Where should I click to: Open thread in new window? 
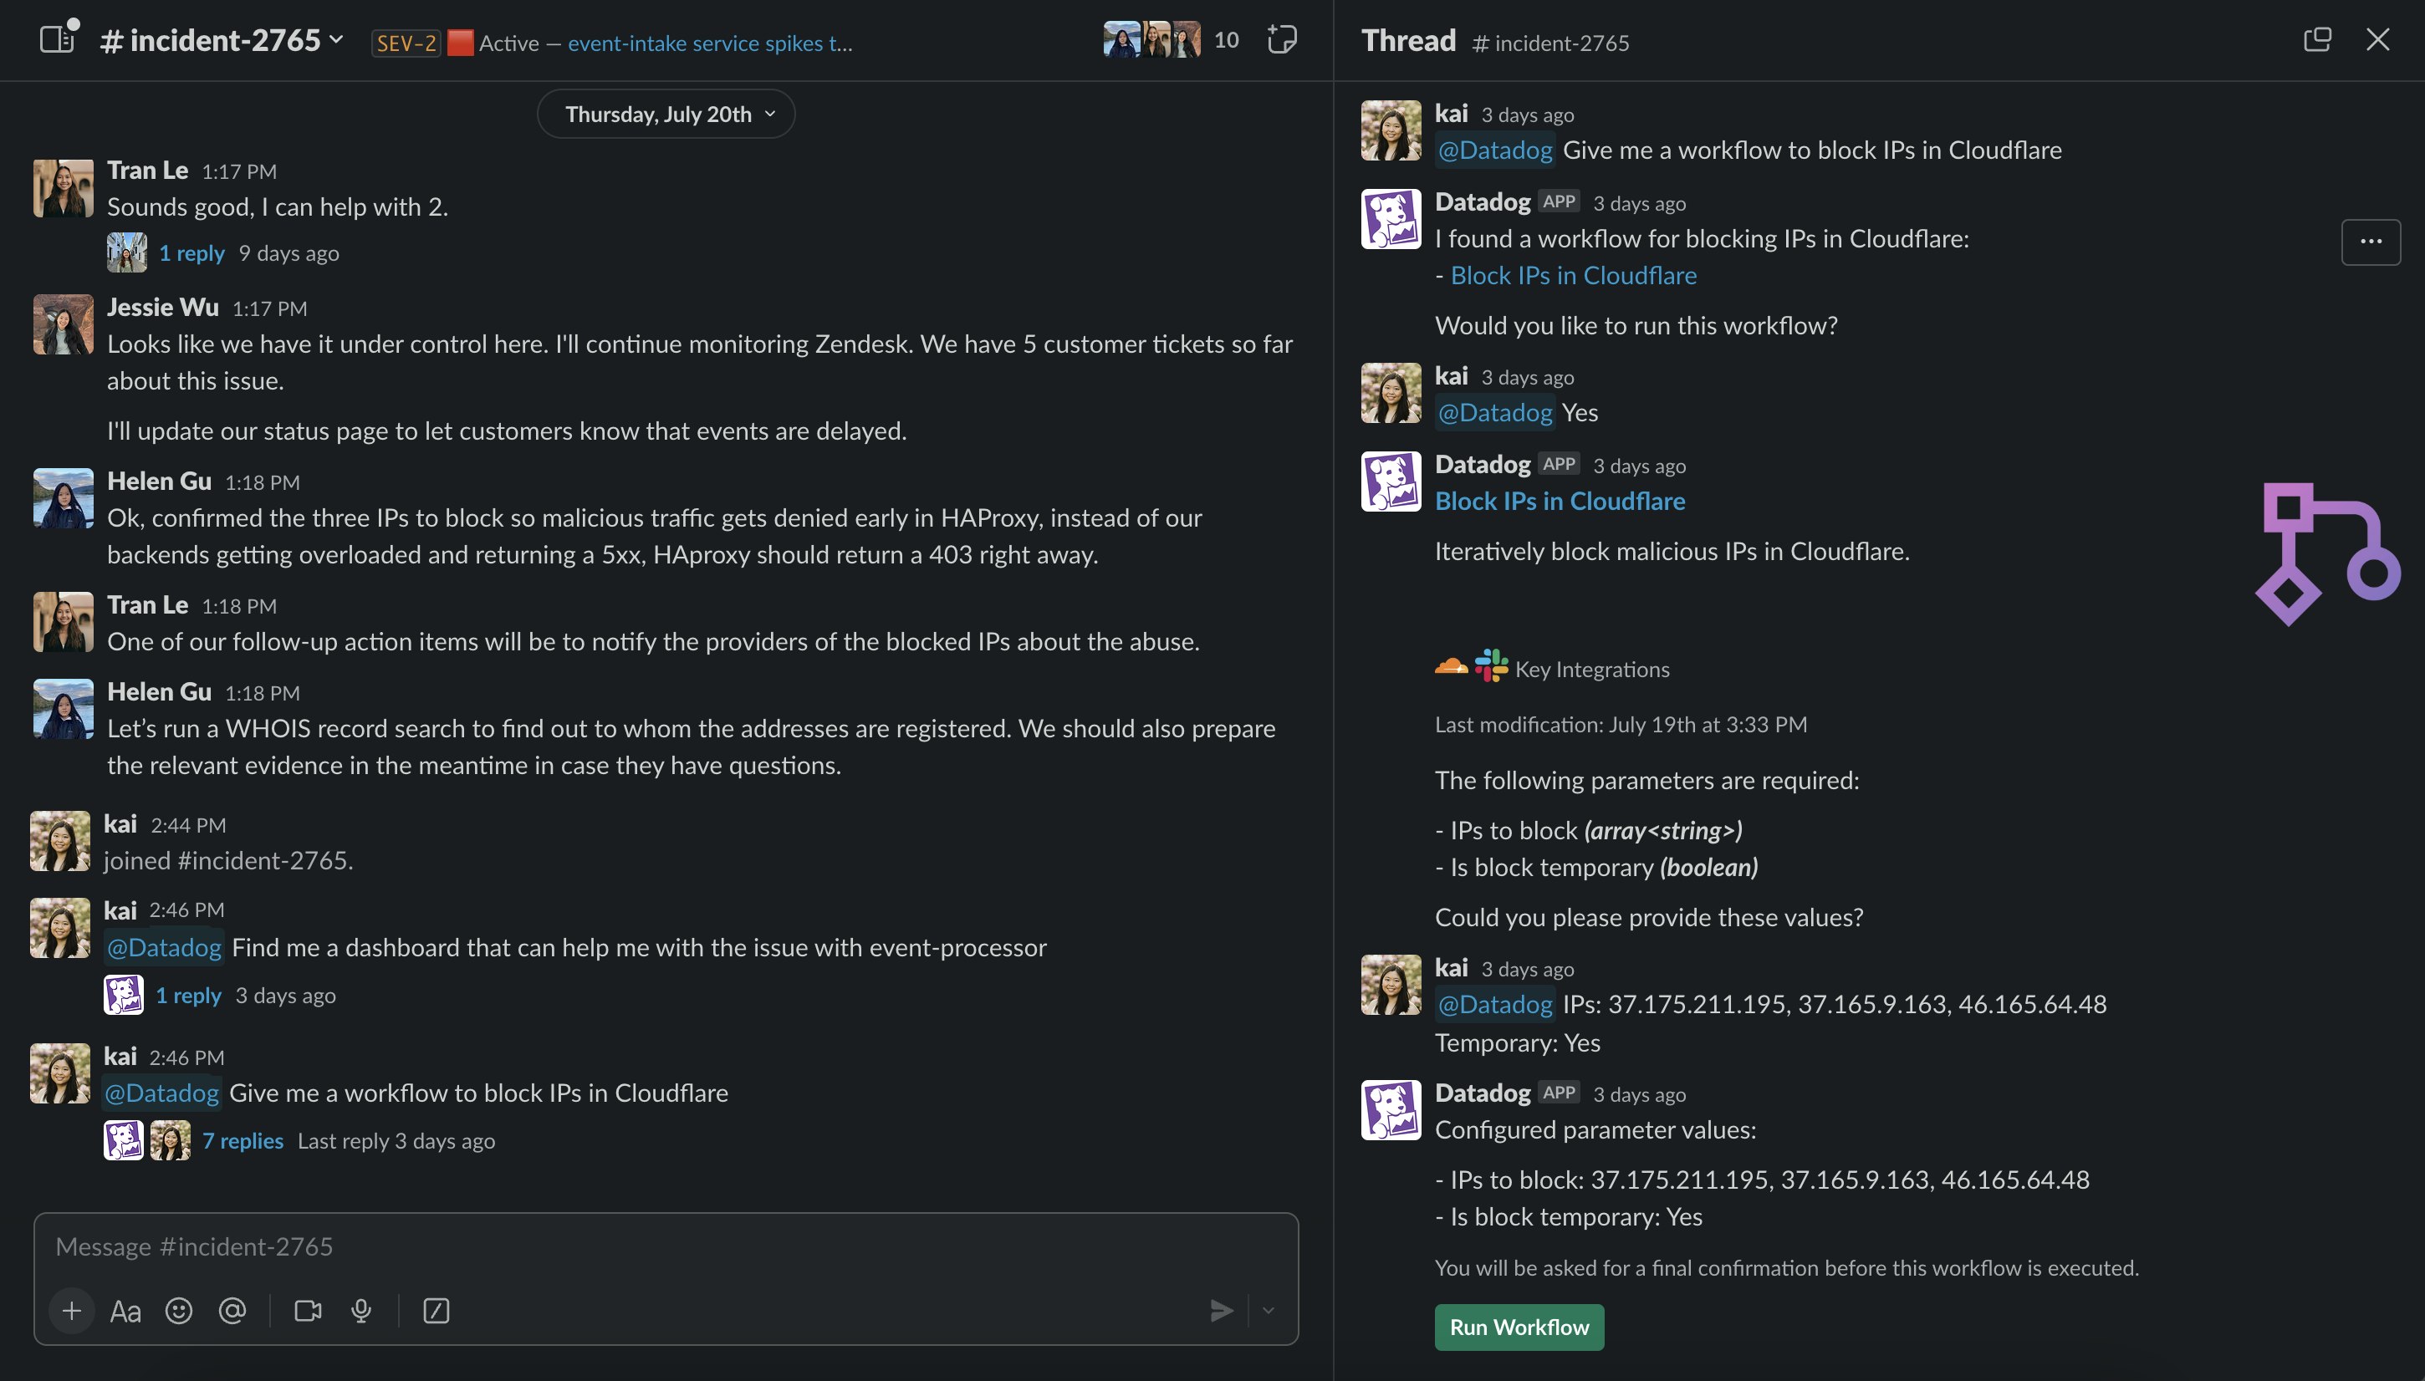pos(2317,40)
